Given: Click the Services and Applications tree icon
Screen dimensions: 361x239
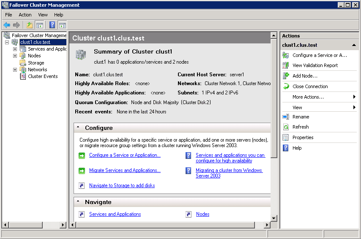Looking at the screenshot, I should click(22, 49).
